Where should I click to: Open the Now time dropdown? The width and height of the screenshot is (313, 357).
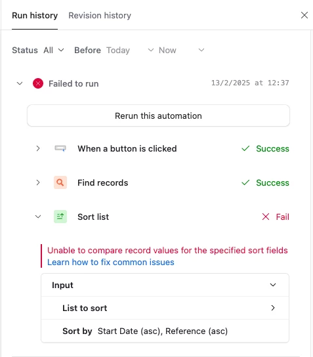181,50
